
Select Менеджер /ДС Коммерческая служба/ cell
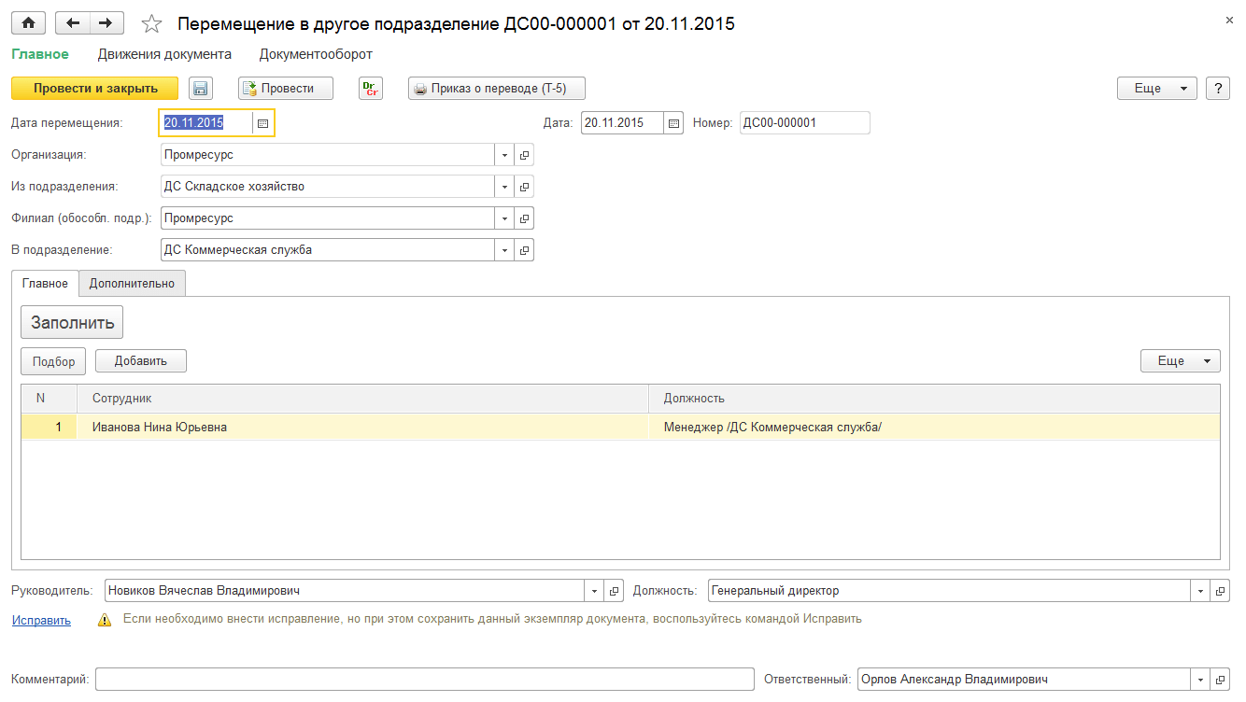pyautogui.click(x=934, y=428)
